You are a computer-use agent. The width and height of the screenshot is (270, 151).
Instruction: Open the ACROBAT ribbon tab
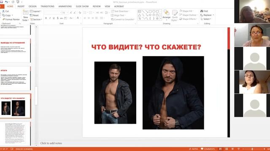pos(119,6)
